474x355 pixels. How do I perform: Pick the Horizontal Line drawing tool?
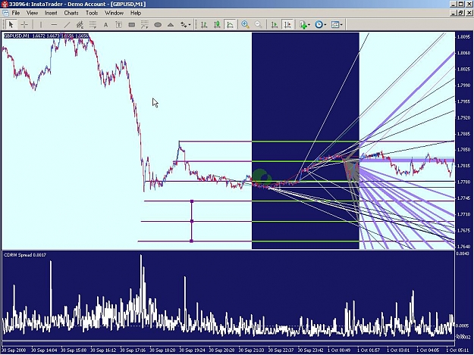(x=54, y=24)
